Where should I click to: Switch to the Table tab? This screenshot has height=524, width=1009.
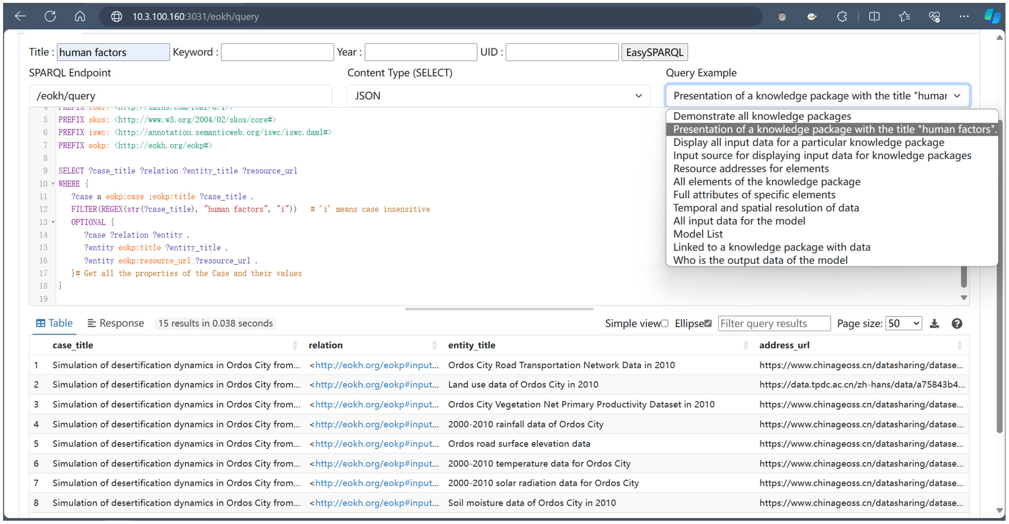[x=55, y=324]
